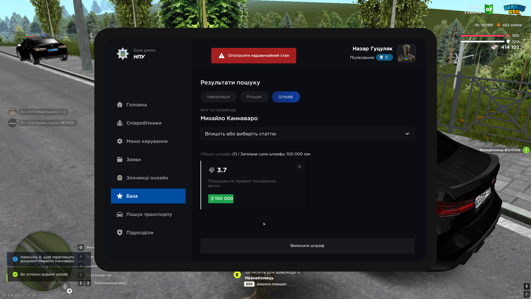
Task: Click the green check icon in the success notification
Action: (15, 274)
